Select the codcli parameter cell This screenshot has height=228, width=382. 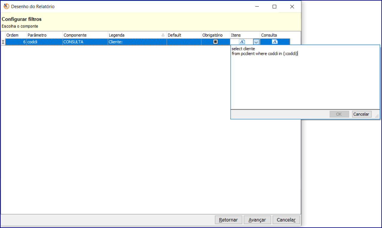(44, 42)
